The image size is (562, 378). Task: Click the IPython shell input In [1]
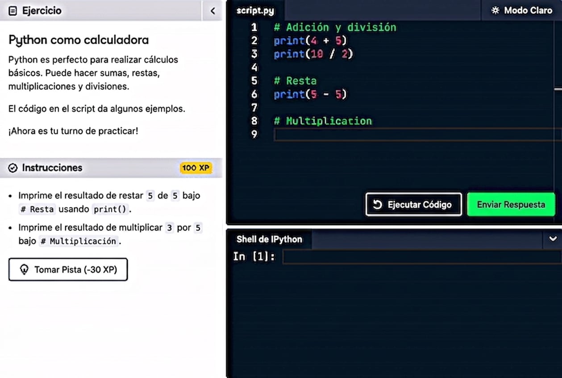(x=422, y=257)
